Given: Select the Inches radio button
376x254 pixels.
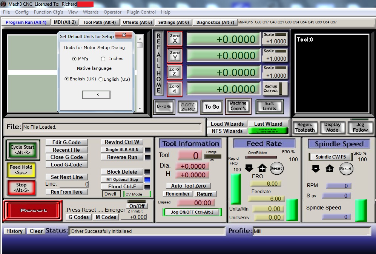Looking at the screenshot, I should pos(103,59).
